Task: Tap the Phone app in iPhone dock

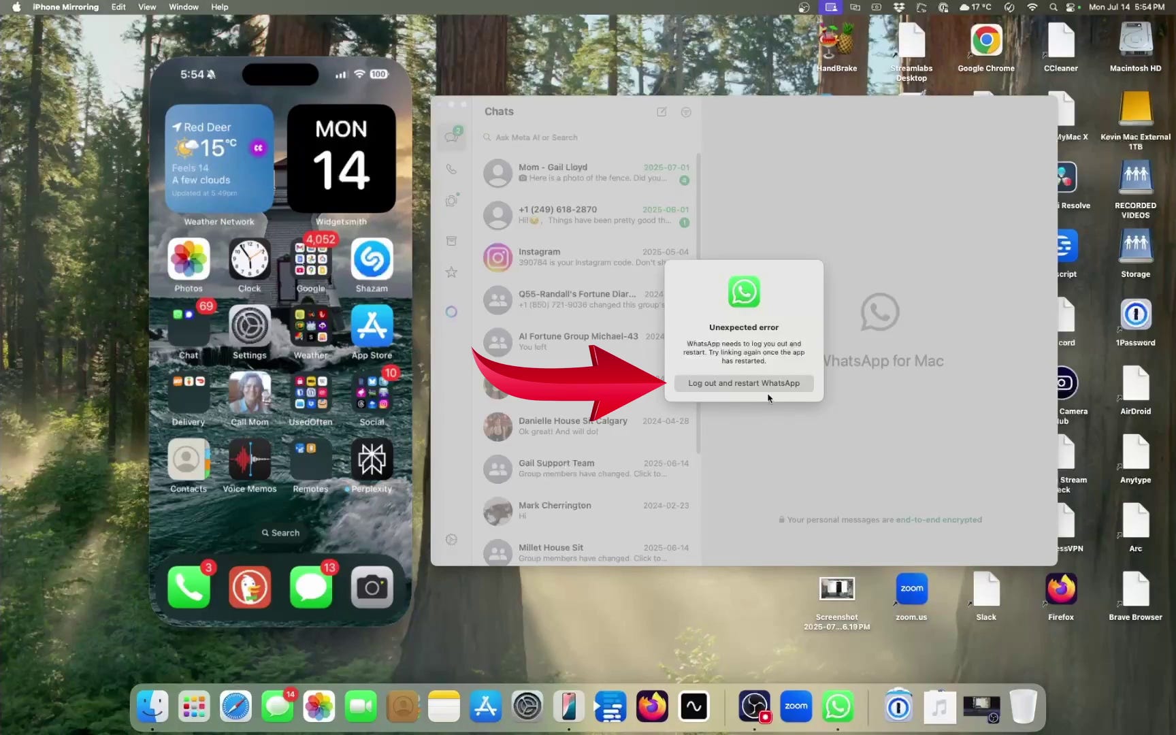Action: coord(189,587)
